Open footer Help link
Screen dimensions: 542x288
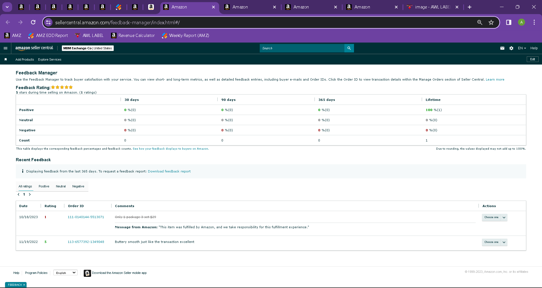coord(16,273)
